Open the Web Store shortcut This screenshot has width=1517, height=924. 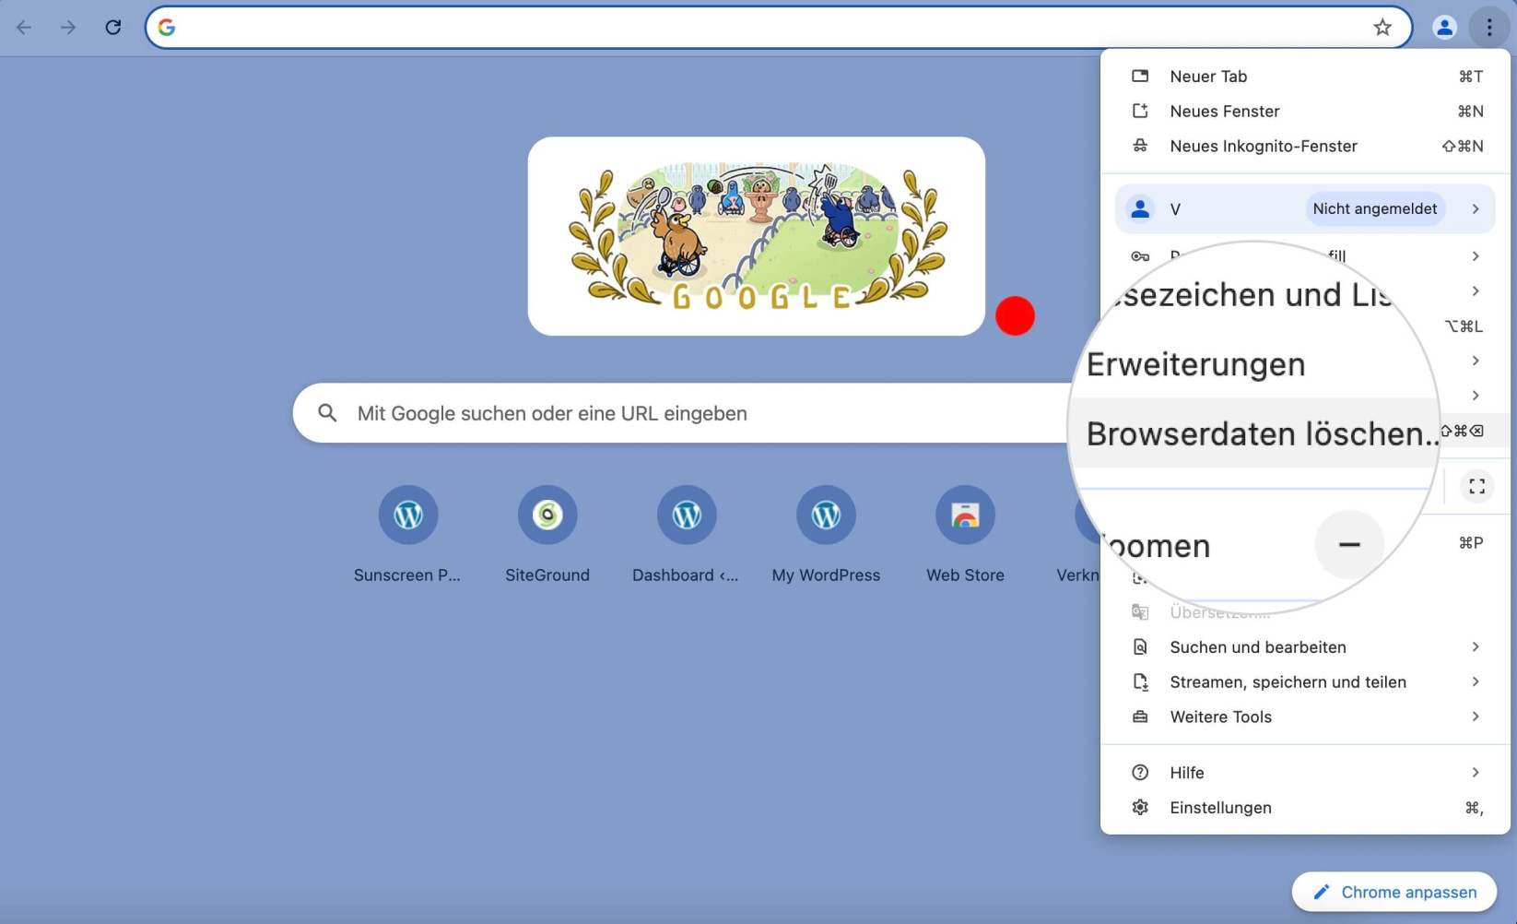[965, 535]
